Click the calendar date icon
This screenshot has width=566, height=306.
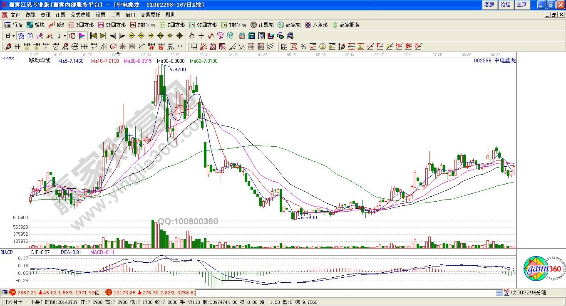(242, 36)
